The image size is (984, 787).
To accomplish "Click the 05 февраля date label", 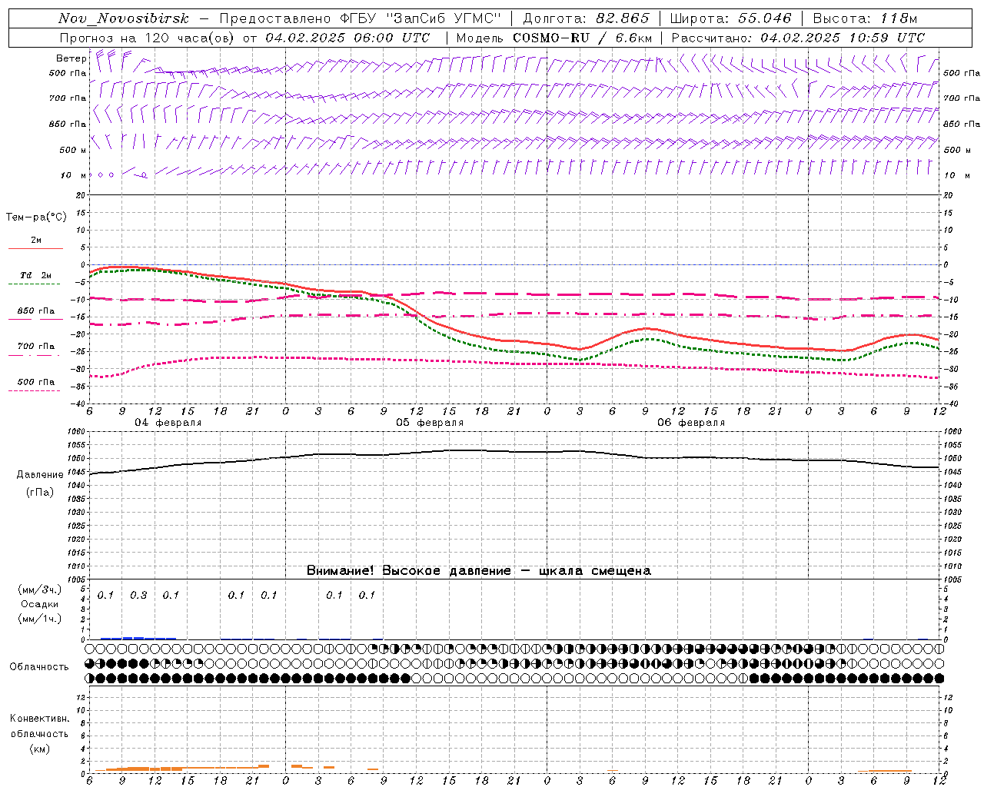I will point(430,423).
